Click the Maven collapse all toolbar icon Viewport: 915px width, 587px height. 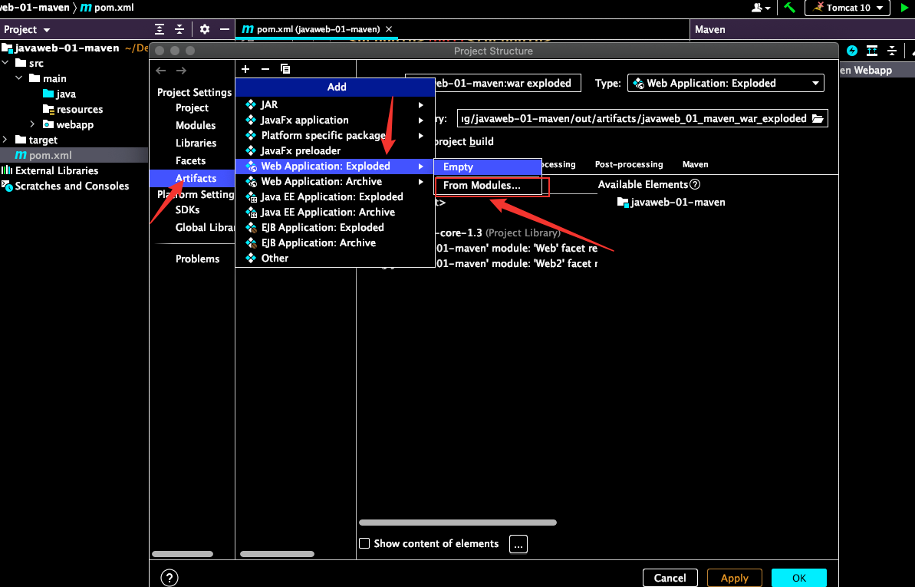tap(892, 51)
